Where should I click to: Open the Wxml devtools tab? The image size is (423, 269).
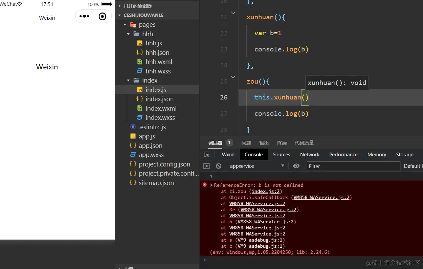coord(228,154)
